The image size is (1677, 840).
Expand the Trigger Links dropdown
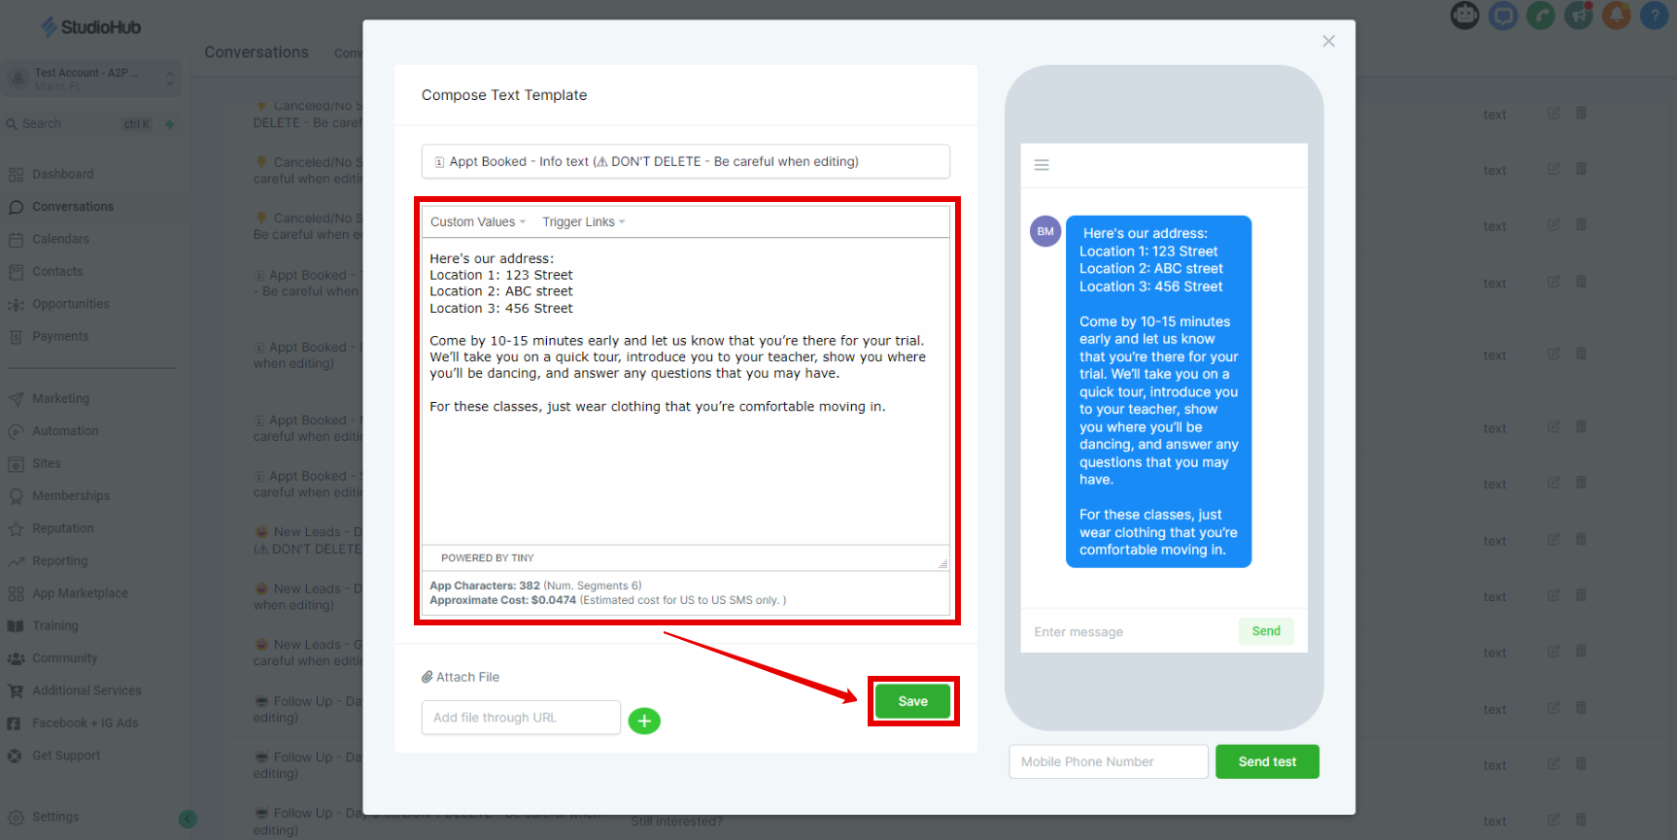(584, 221)
